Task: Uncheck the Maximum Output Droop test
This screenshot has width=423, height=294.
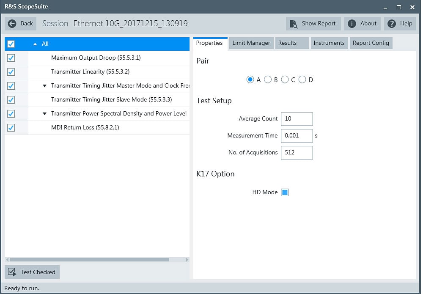Action: [11, 58]
